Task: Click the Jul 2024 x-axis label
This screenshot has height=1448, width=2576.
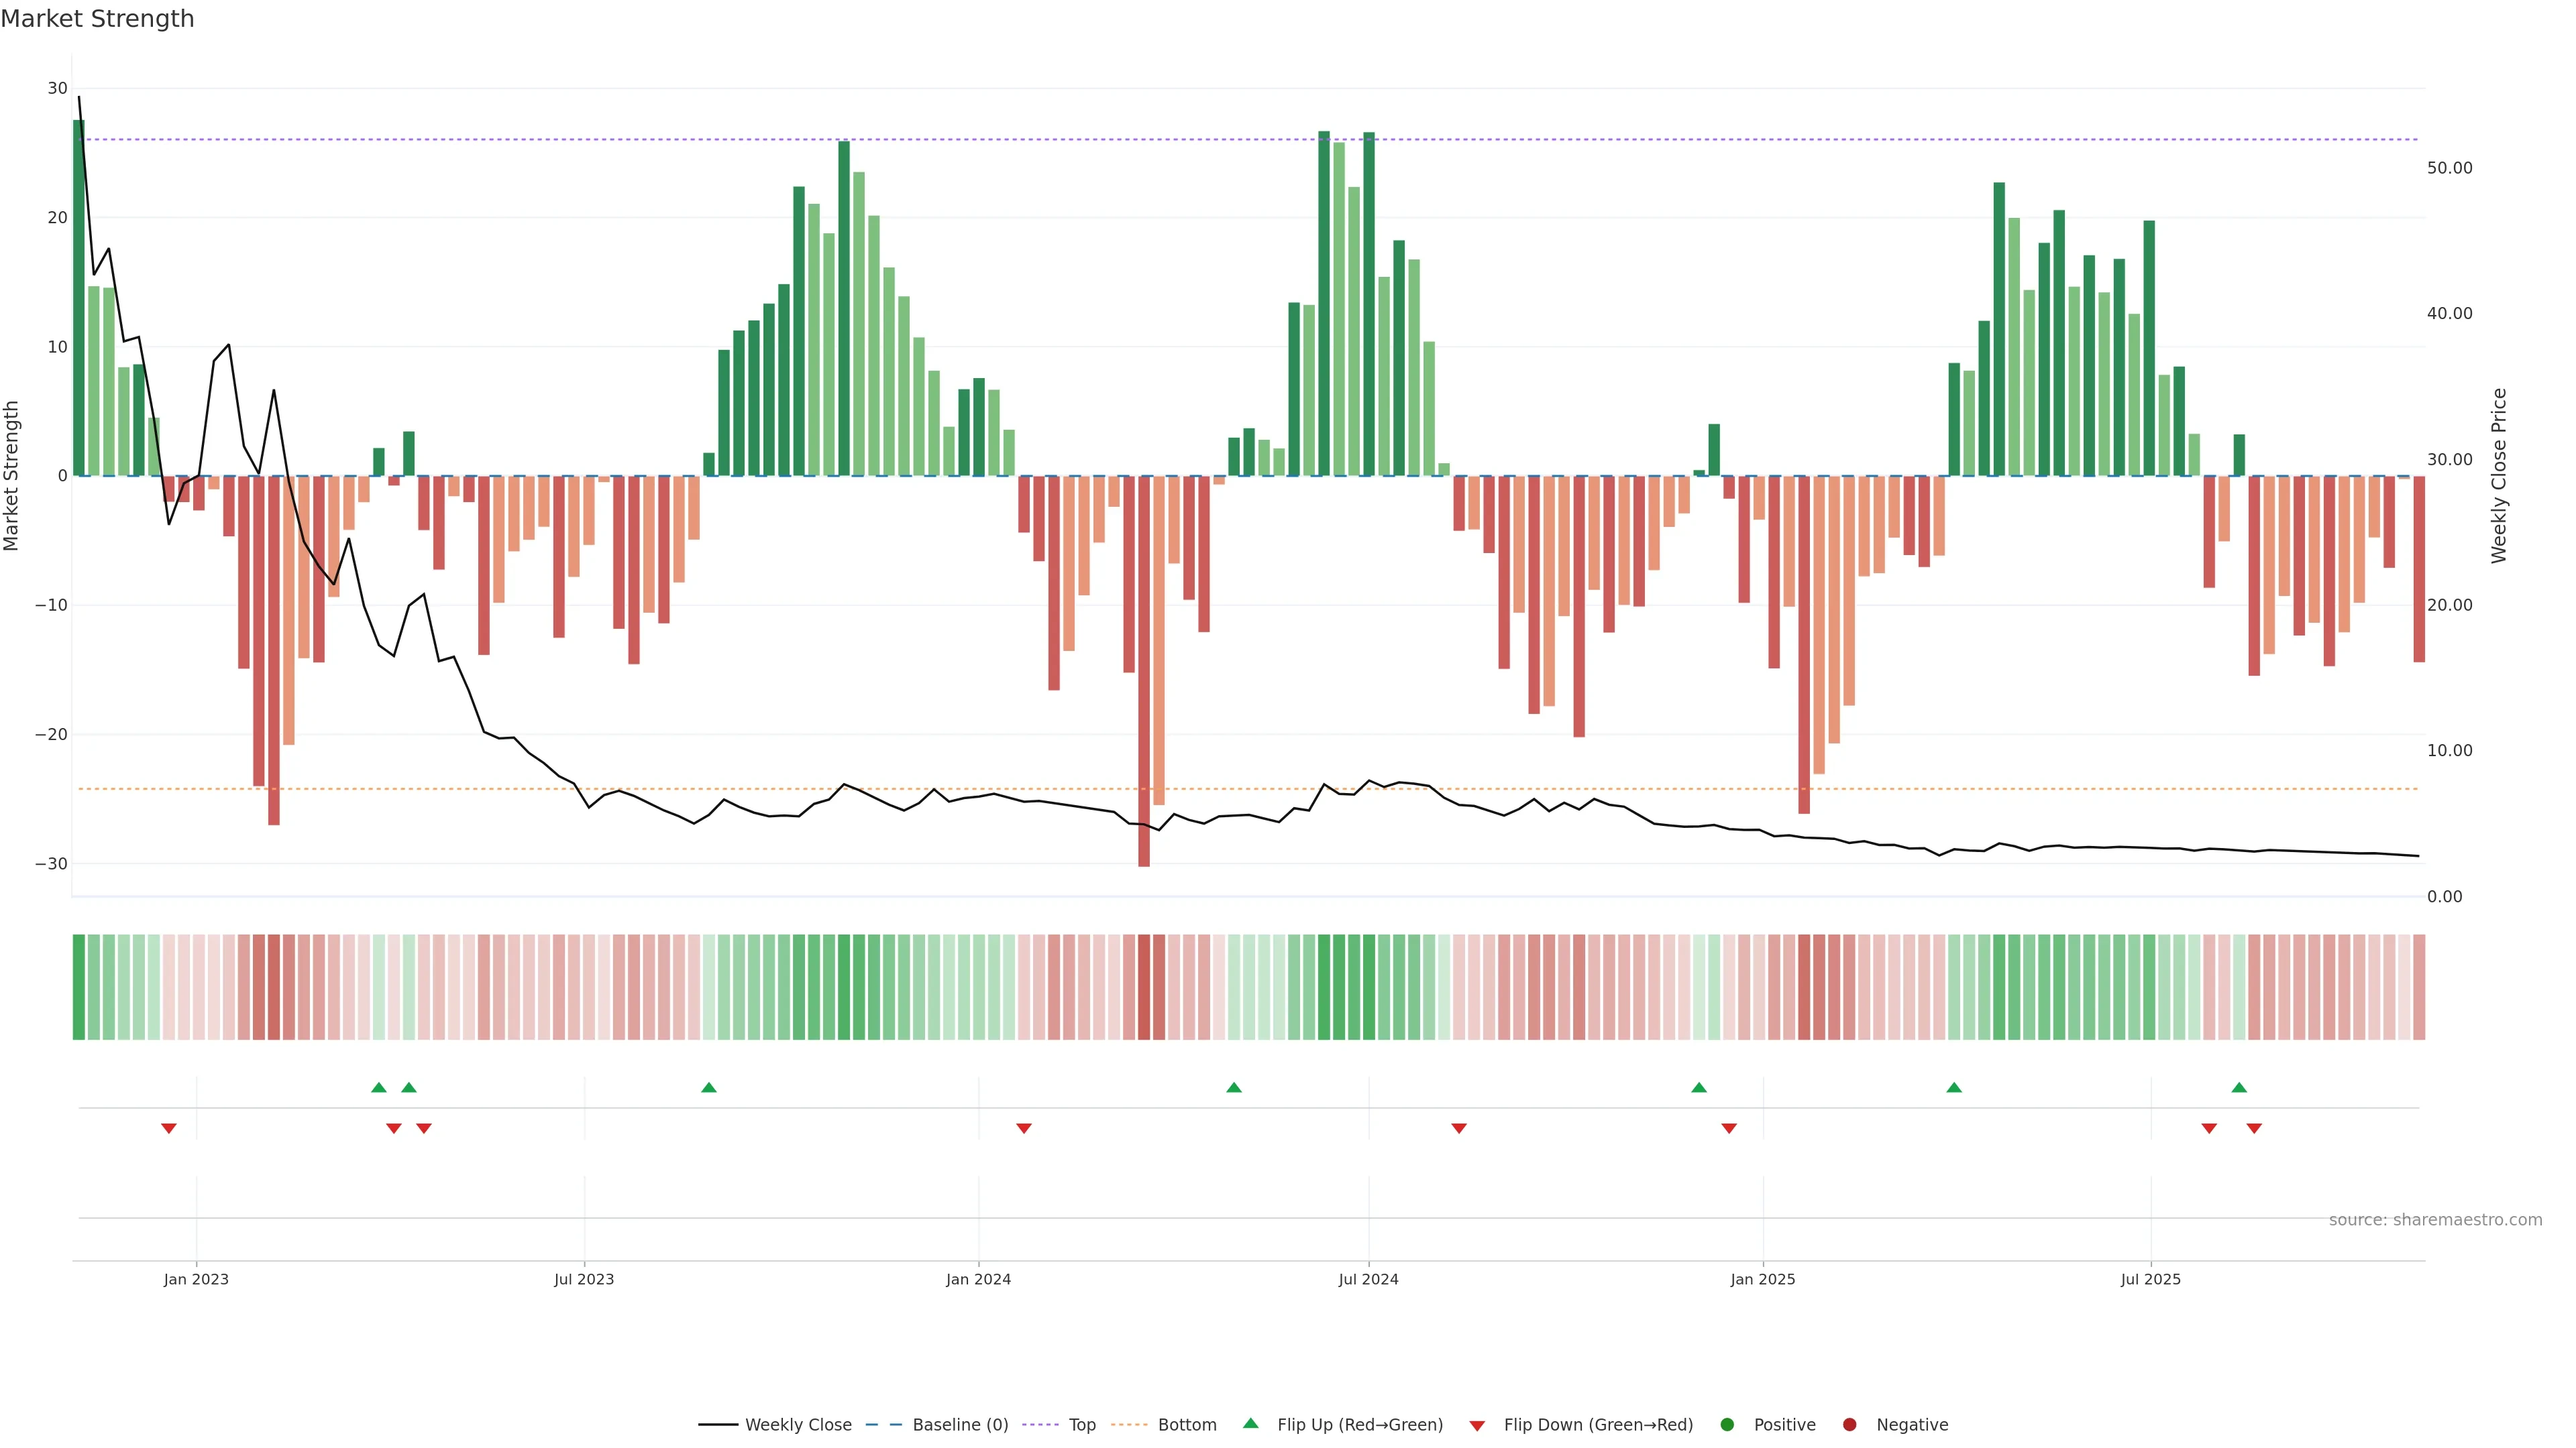Action: click(x=1368, y=1279)
